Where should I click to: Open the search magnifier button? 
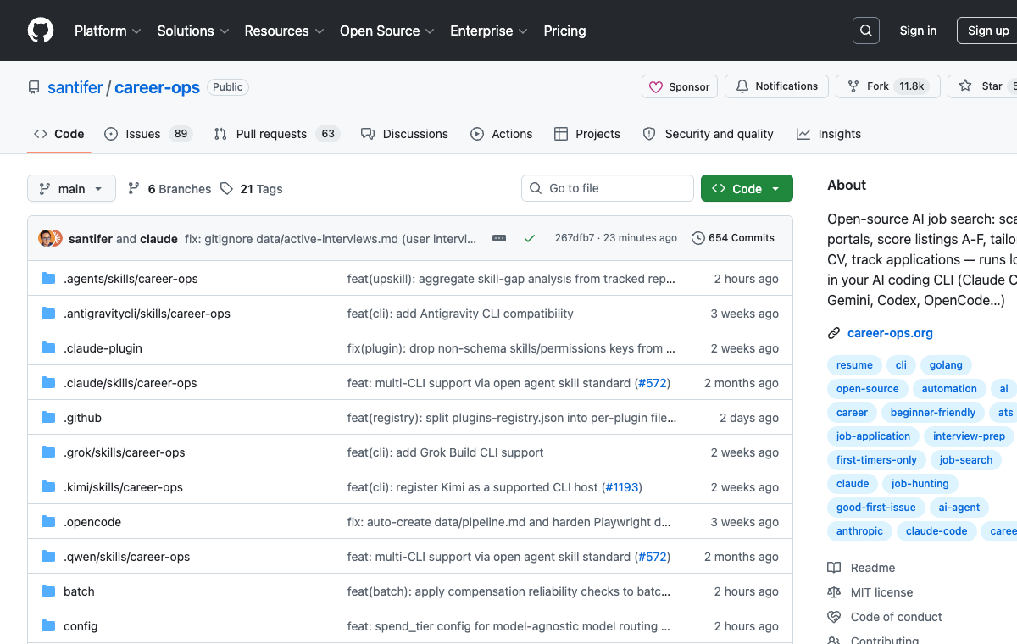click(x=866, y=31)
